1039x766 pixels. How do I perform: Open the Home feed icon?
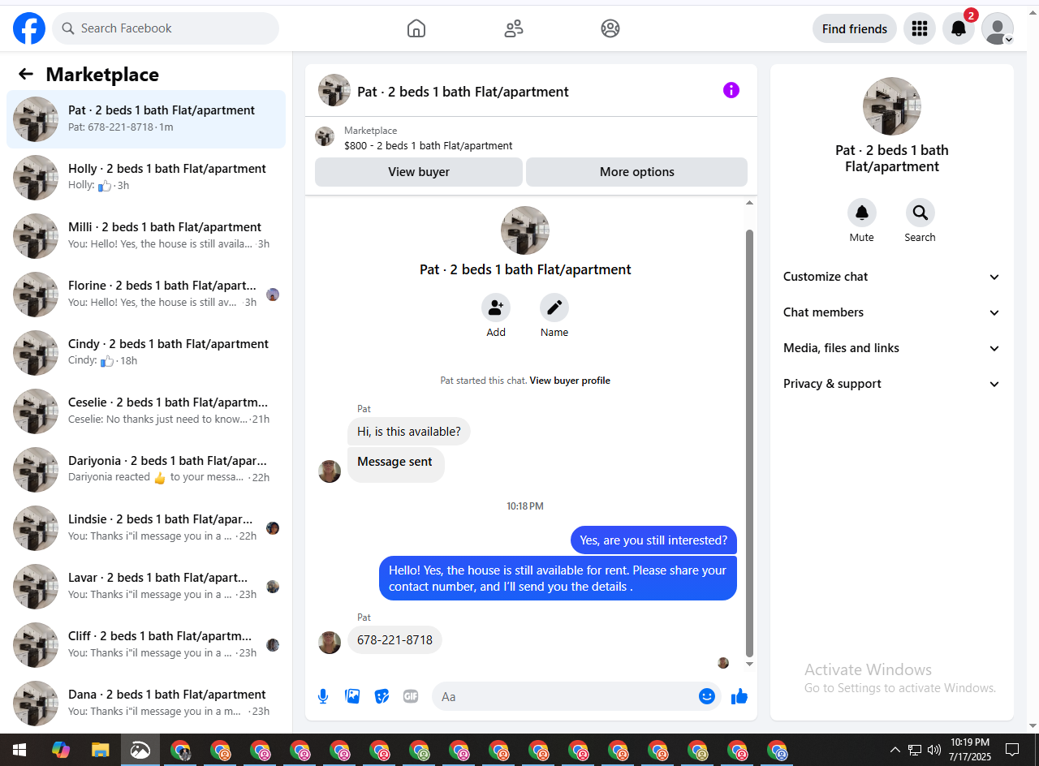coord(416,28)
